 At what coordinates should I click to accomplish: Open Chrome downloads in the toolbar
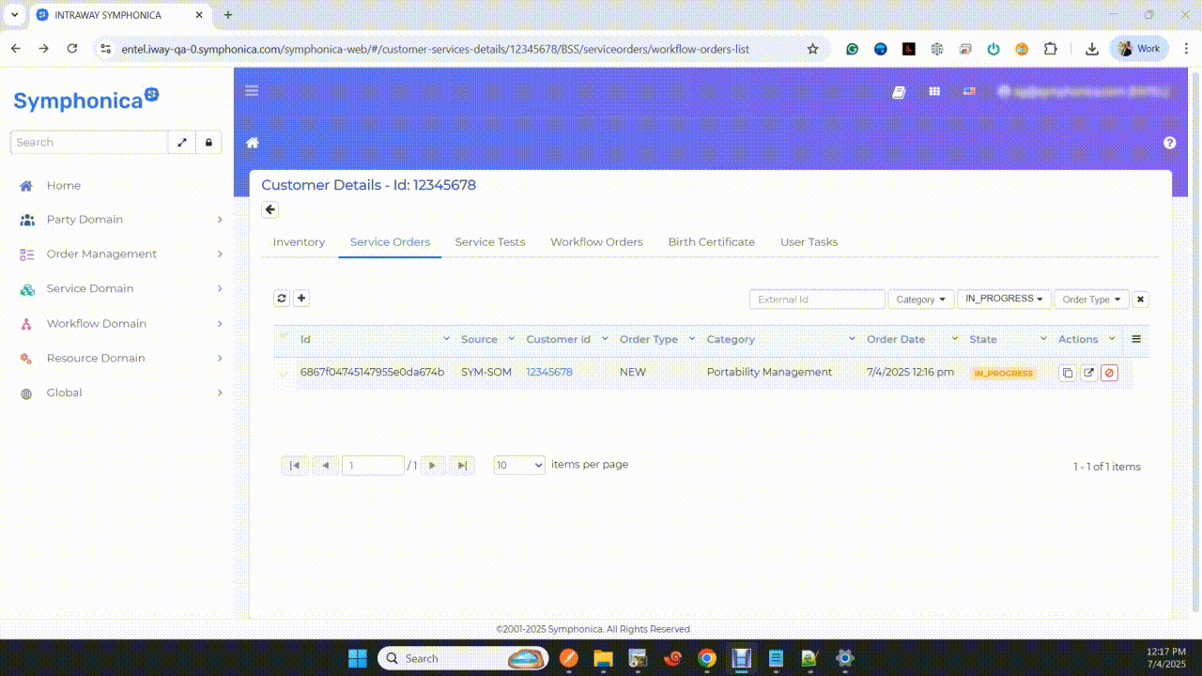coord(1092,49)
